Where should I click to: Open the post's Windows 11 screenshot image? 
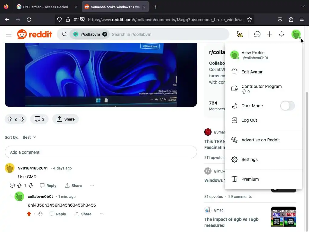click(x=101, y=75)
